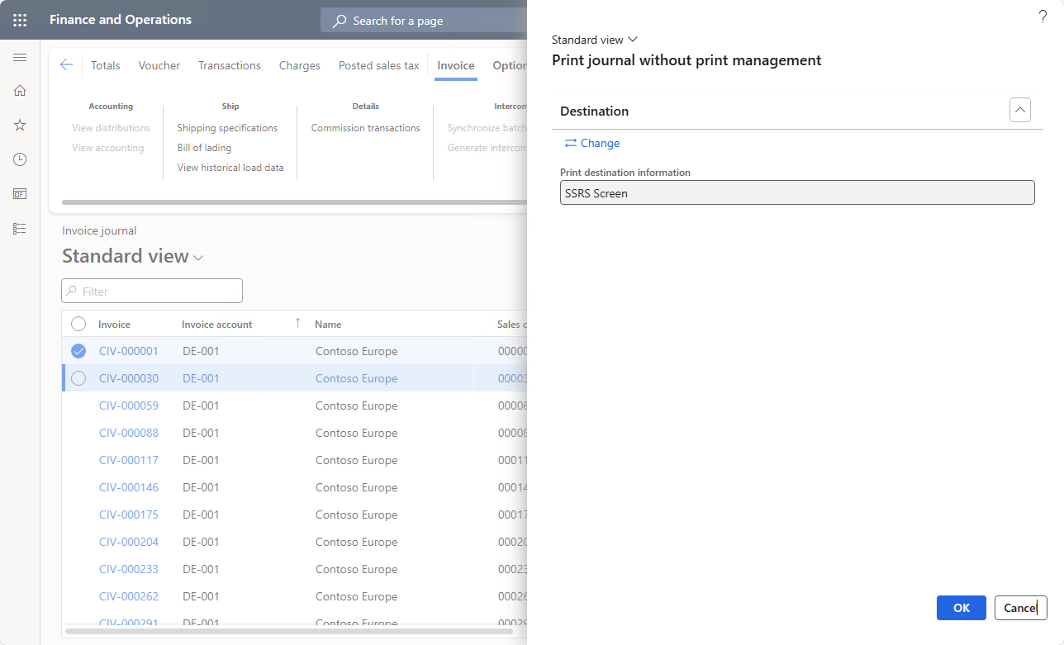Open the Posted sales tax tab
The width and height of the screenshot is (1064, 645).
click(378, 65)
